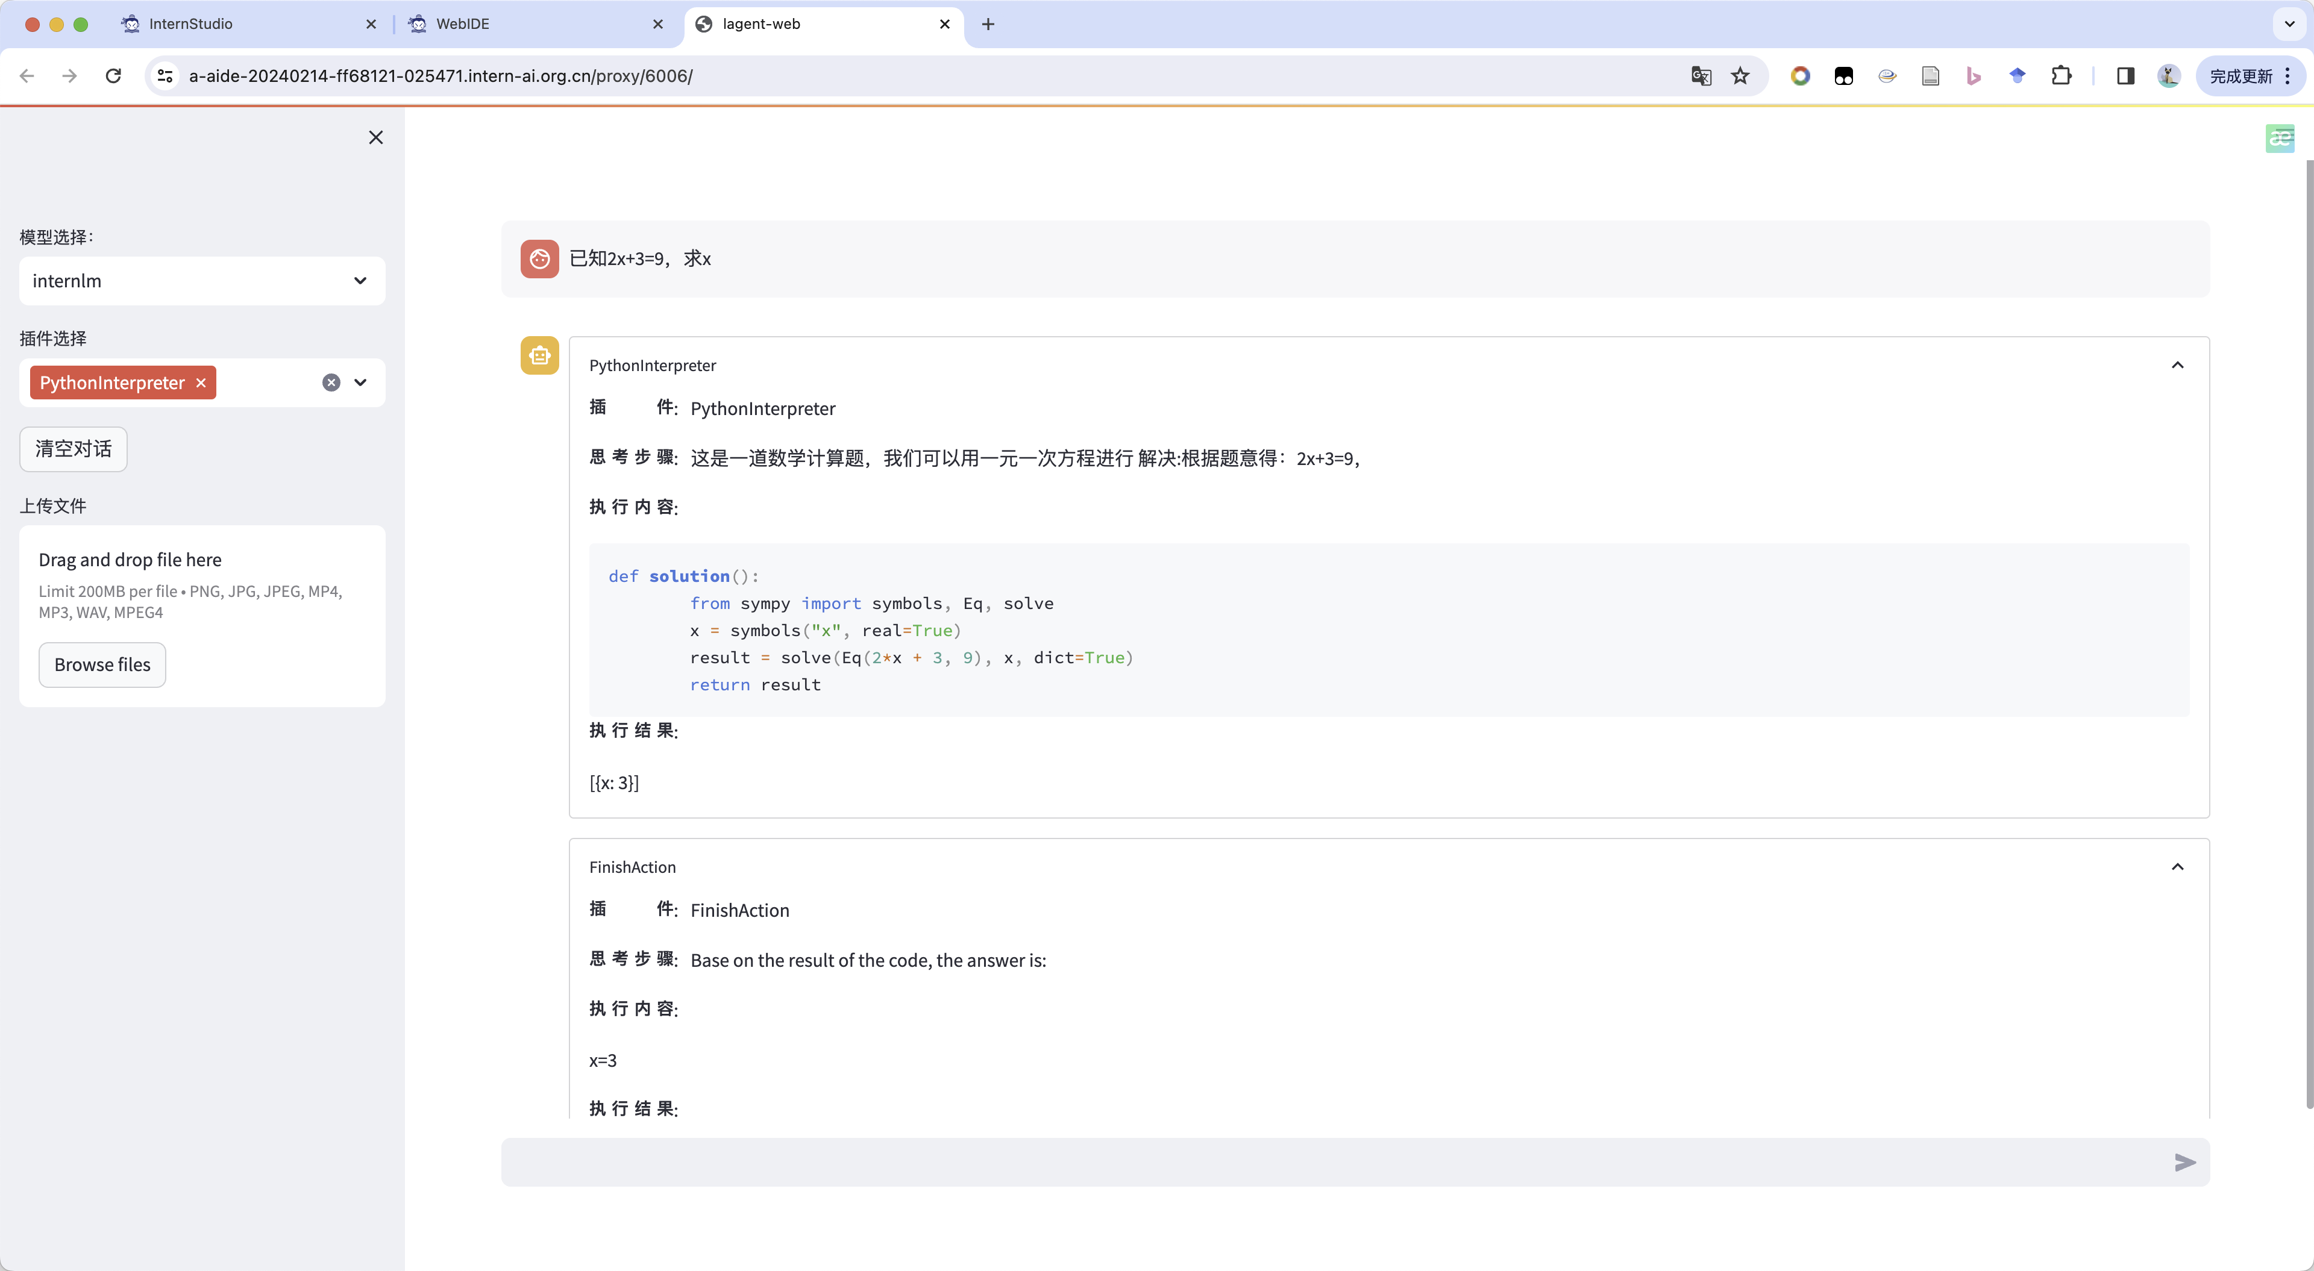Click the Browse files button
This screenshot has width=2314, height=1271.
(102, 664)
